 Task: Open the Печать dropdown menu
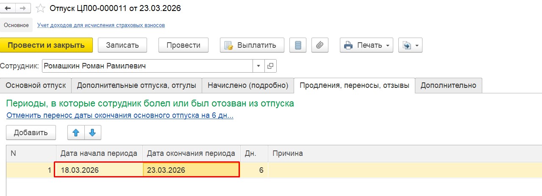367,45
